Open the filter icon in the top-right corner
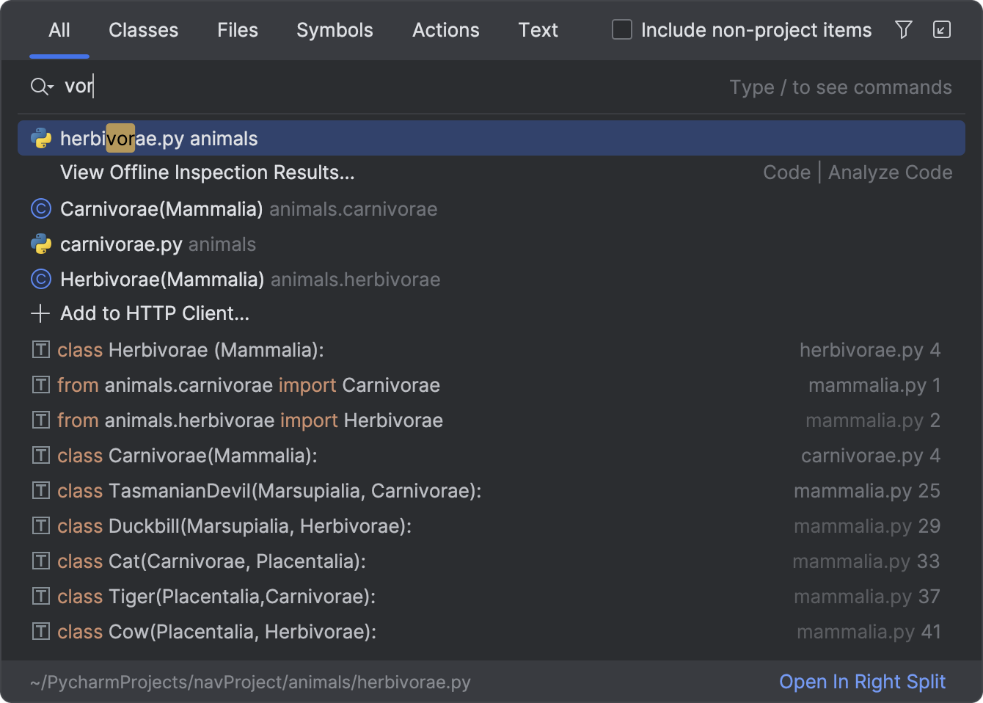 point(903,29)
